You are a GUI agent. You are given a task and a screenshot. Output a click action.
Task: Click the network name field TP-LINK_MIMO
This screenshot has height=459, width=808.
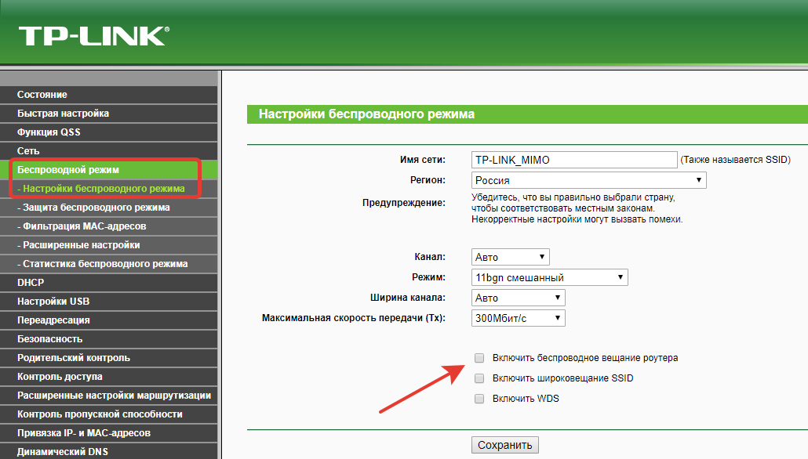pyautogui.click(x=574, y=160)
